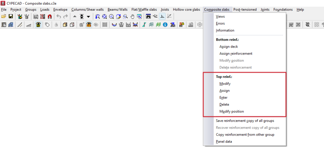Viewport: 324px width, 154px height.
Task: Click the sloped plane ramp icon
Action: [29, 25]
